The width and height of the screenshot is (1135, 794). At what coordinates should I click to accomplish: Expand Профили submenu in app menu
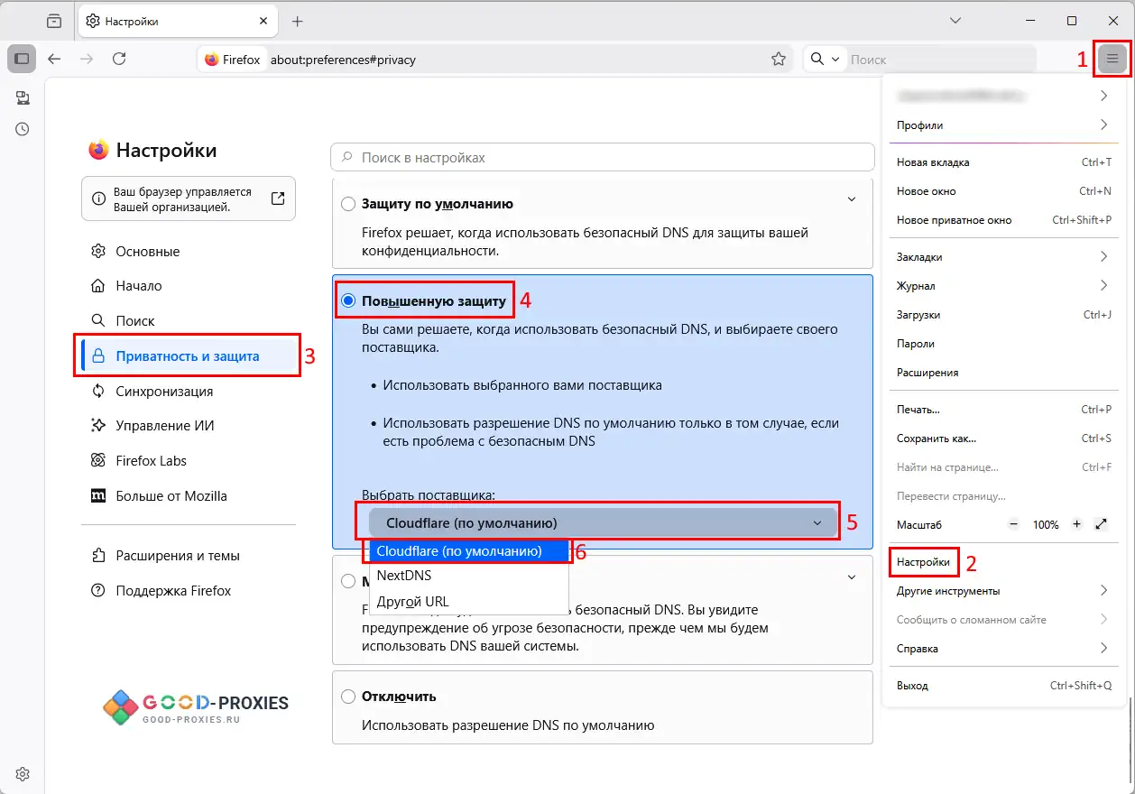[x=1004, y=125]
